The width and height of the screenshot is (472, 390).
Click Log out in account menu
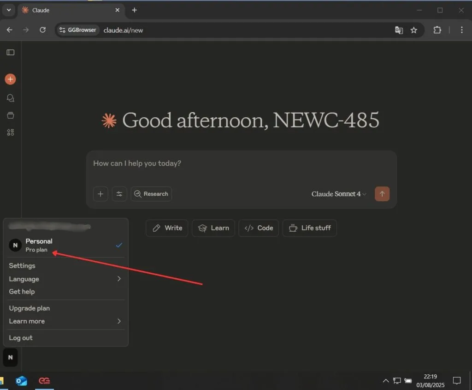[65, 337]
